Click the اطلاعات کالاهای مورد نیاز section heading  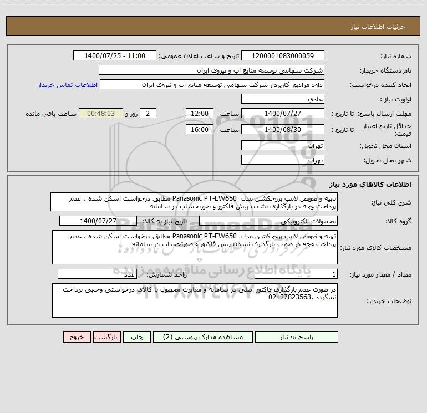click(x=370, y=184)
